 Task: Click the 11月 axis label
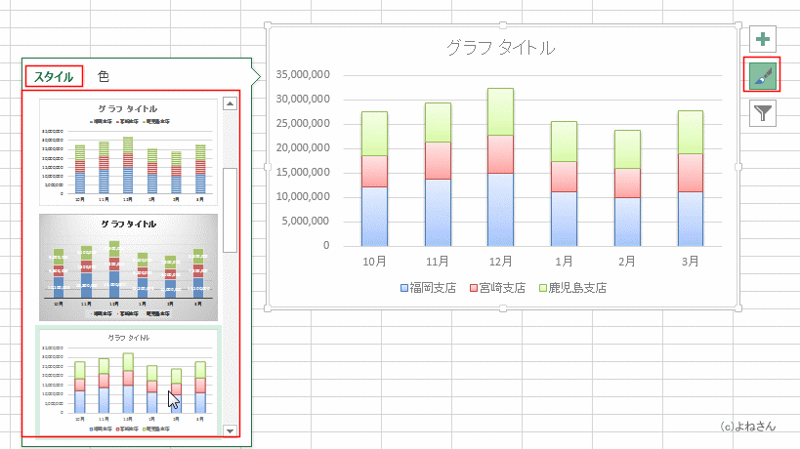click(438, 262)
